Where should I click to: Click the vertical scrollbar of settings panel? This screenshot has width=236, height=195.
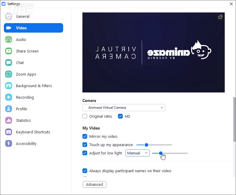[x=234, y=119]
